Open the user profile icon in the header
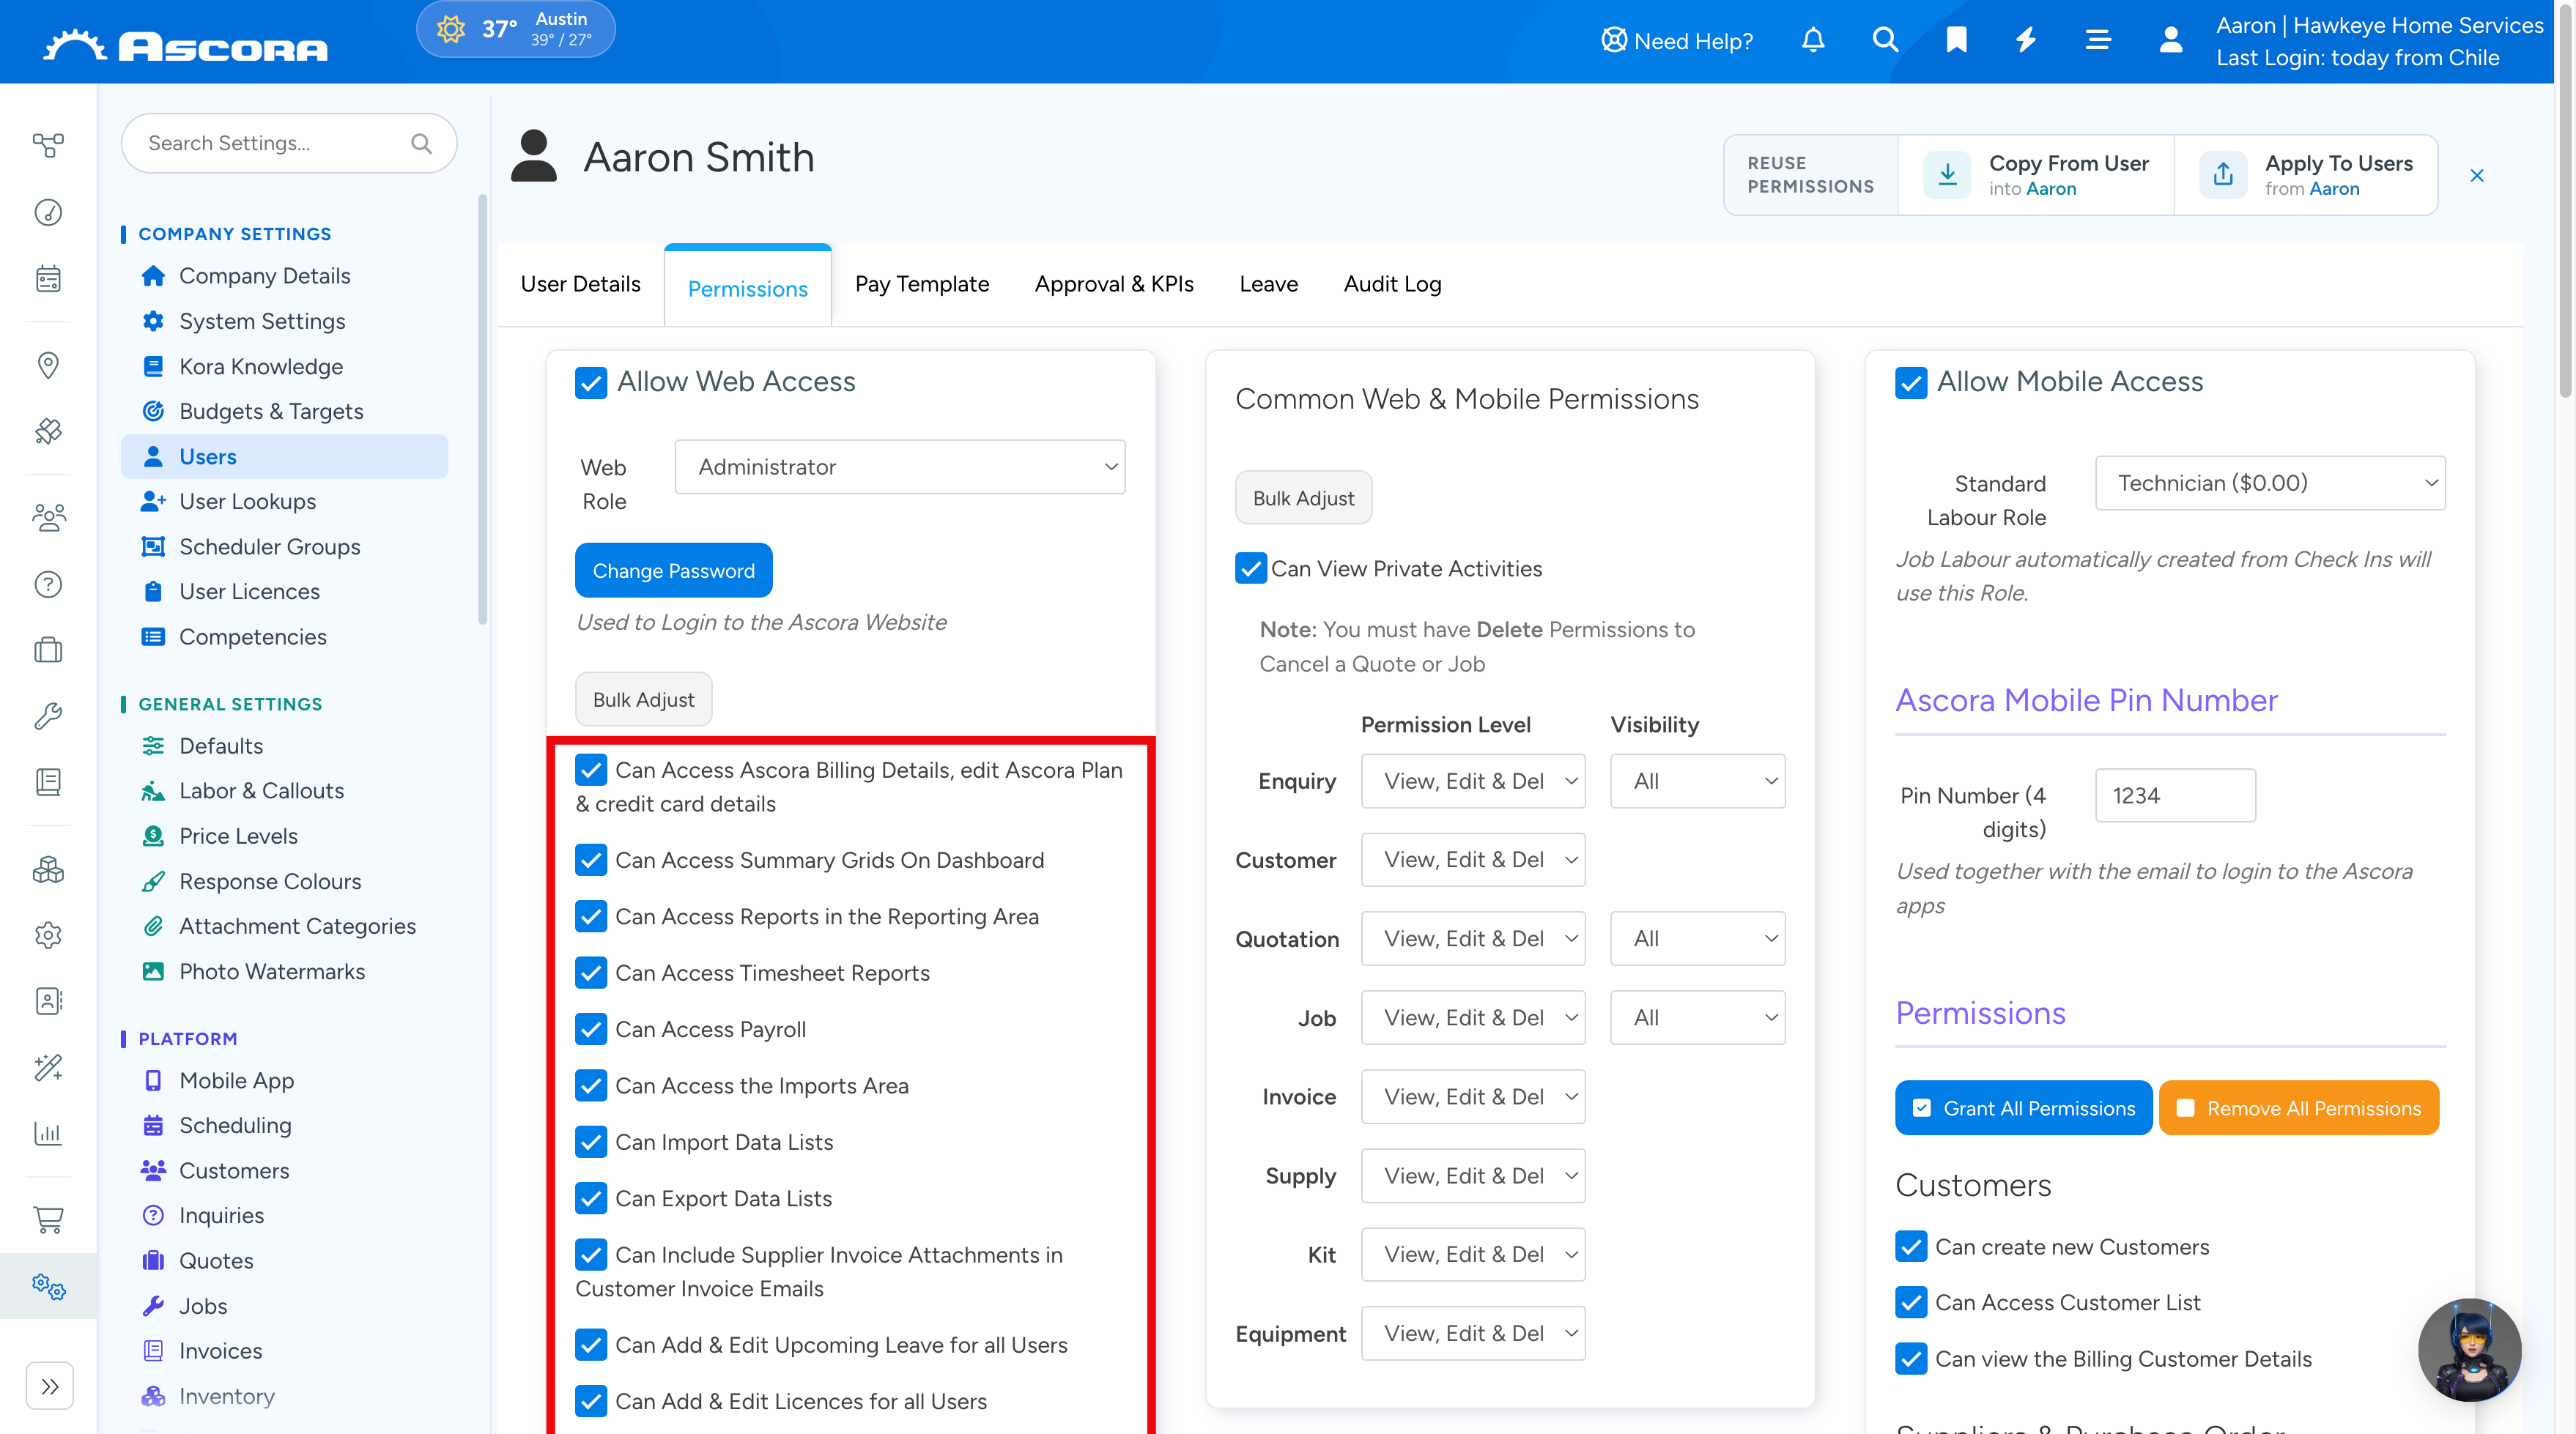 tap(2170, 40)
